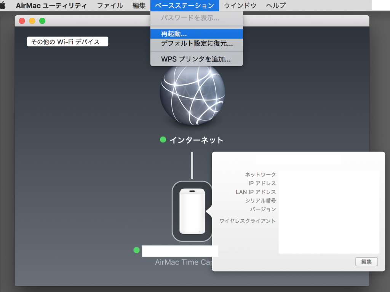Click the その他の Wi-Fi デバイス button
The width and height of the screenshot is (390, 292).
click(67, 41)
